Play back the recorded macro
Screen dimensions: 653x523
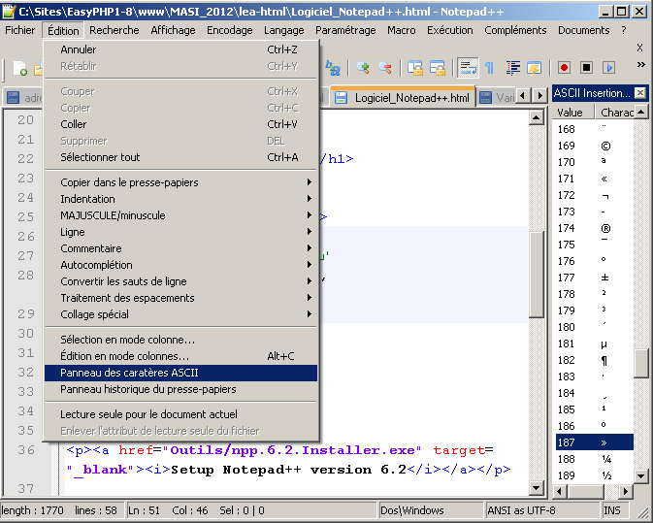pyautogui.click(x=609, y=68)
